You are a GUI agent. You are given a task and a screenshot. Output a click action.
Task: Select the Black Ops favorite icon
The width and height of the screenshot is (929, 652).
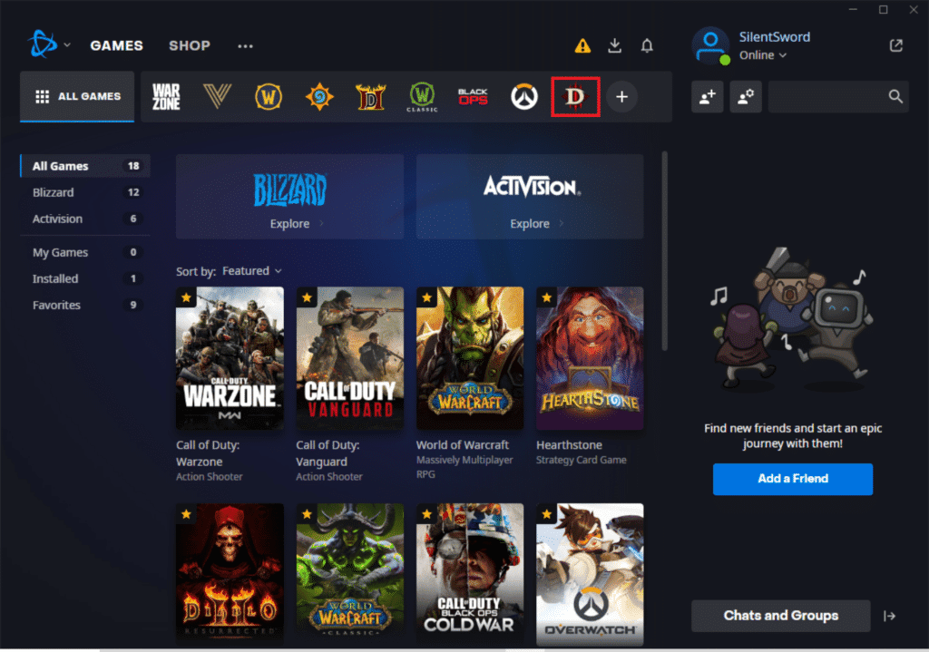[474, 96]
